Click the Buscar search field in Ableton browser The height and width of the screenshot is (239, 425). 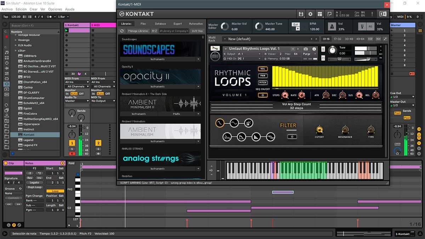click(35, 25)
